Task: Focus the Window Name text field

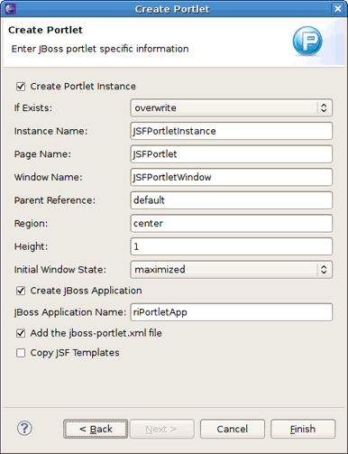Action: (232, 177)
